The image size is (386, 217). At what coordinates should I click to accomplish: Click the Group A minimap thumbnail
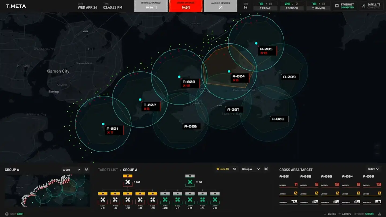(47, 190)
